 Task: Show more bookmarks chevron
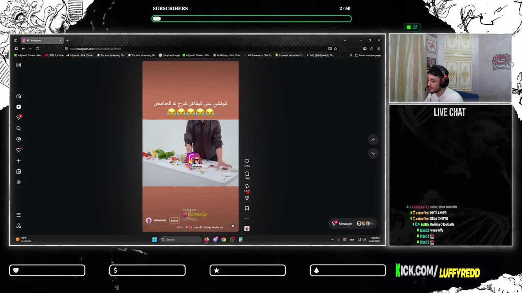[351, 55]
